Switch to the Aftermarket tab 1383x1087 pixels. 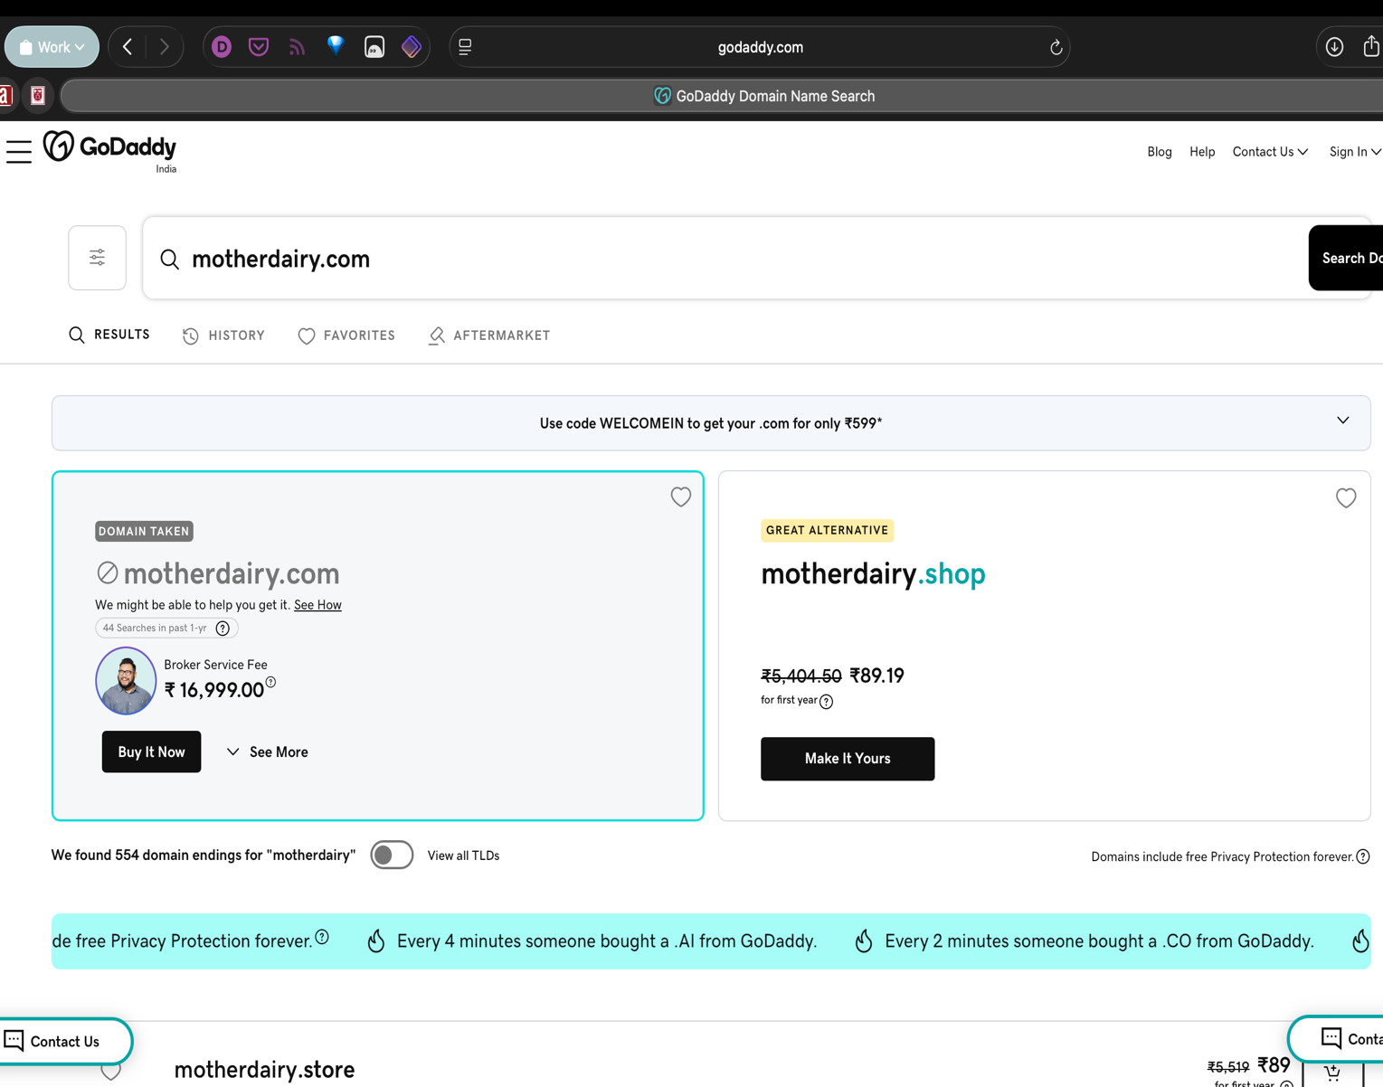(488, 336)
